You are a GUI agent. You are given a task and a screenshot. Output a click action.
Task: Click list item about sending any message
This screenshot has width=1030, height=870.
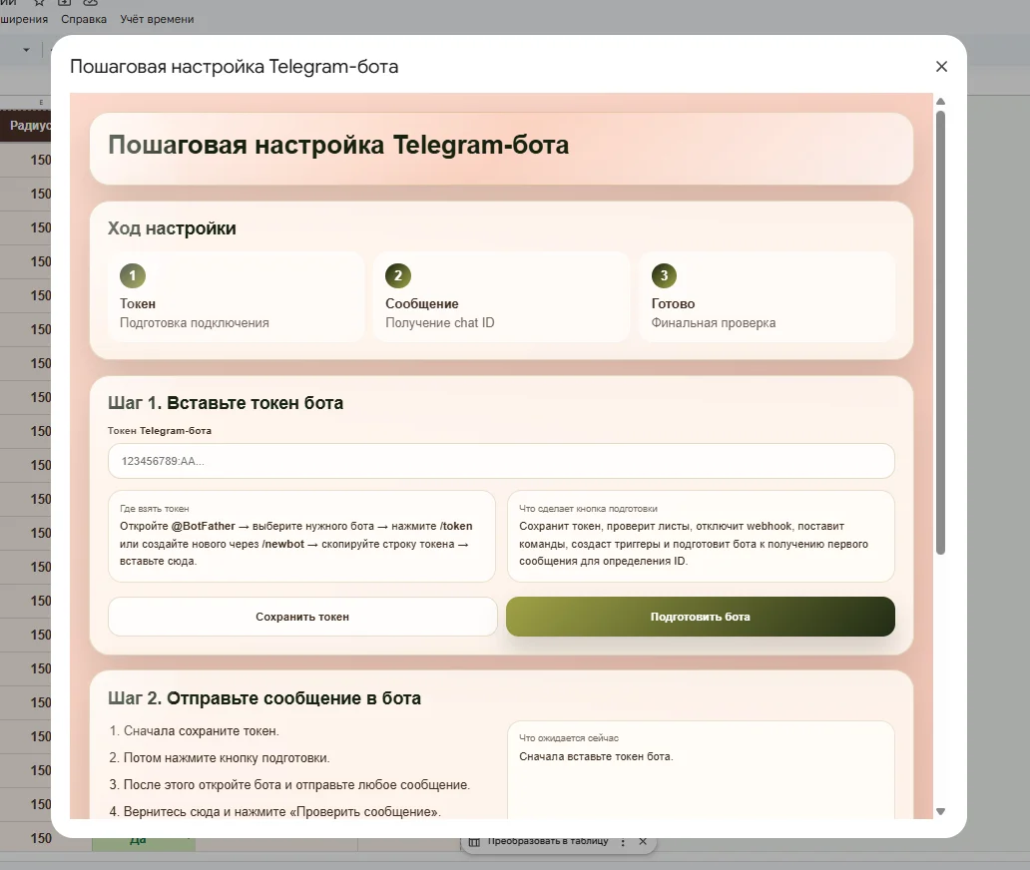296,784
